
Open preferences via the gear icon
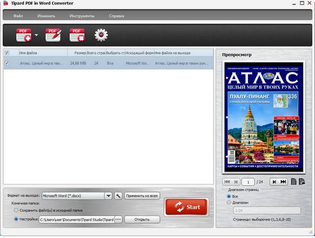pos(101,35)
